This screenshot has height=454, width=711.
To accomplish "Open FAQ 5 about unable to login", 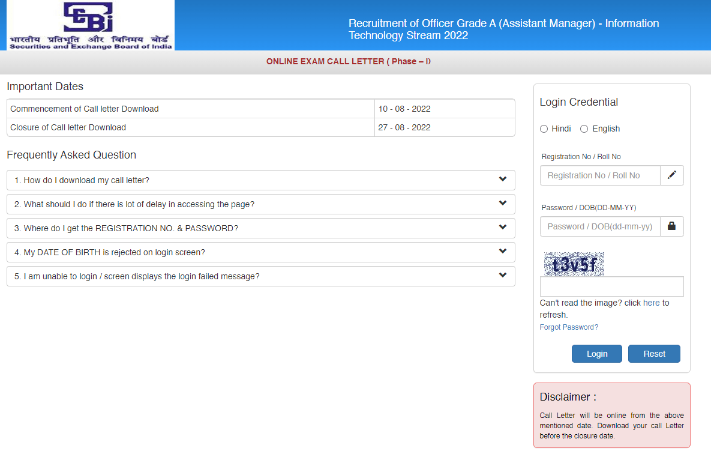I will (x=137, y=276).
